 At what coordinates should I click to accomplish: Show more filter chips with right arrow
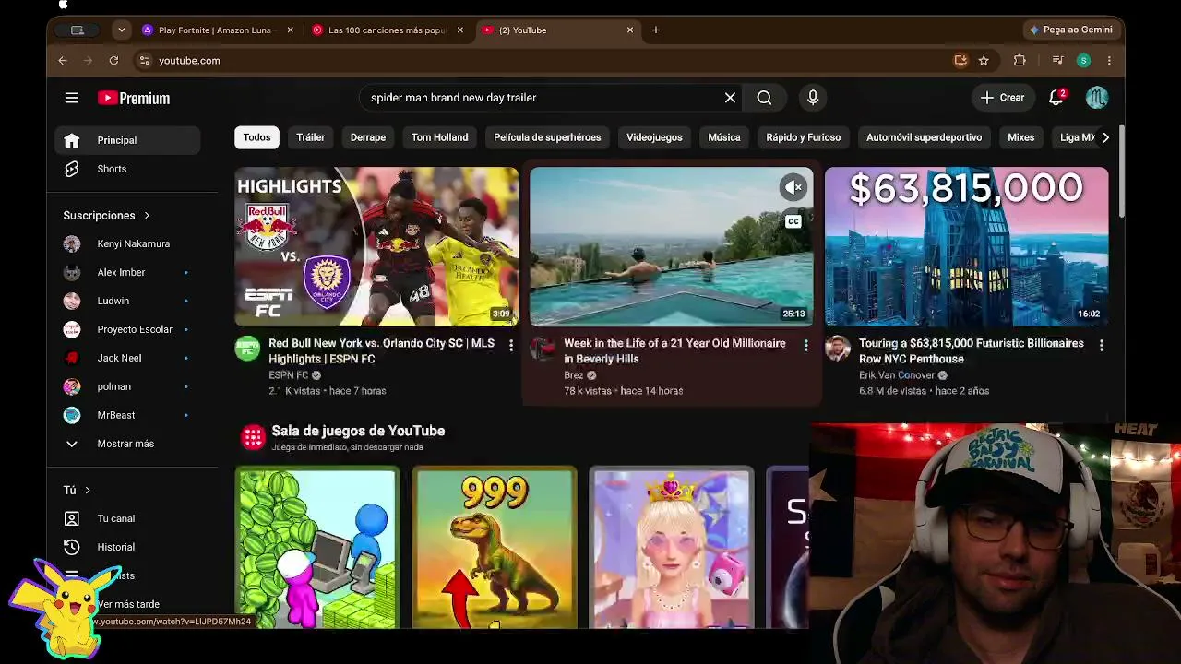coord(1105,137)
